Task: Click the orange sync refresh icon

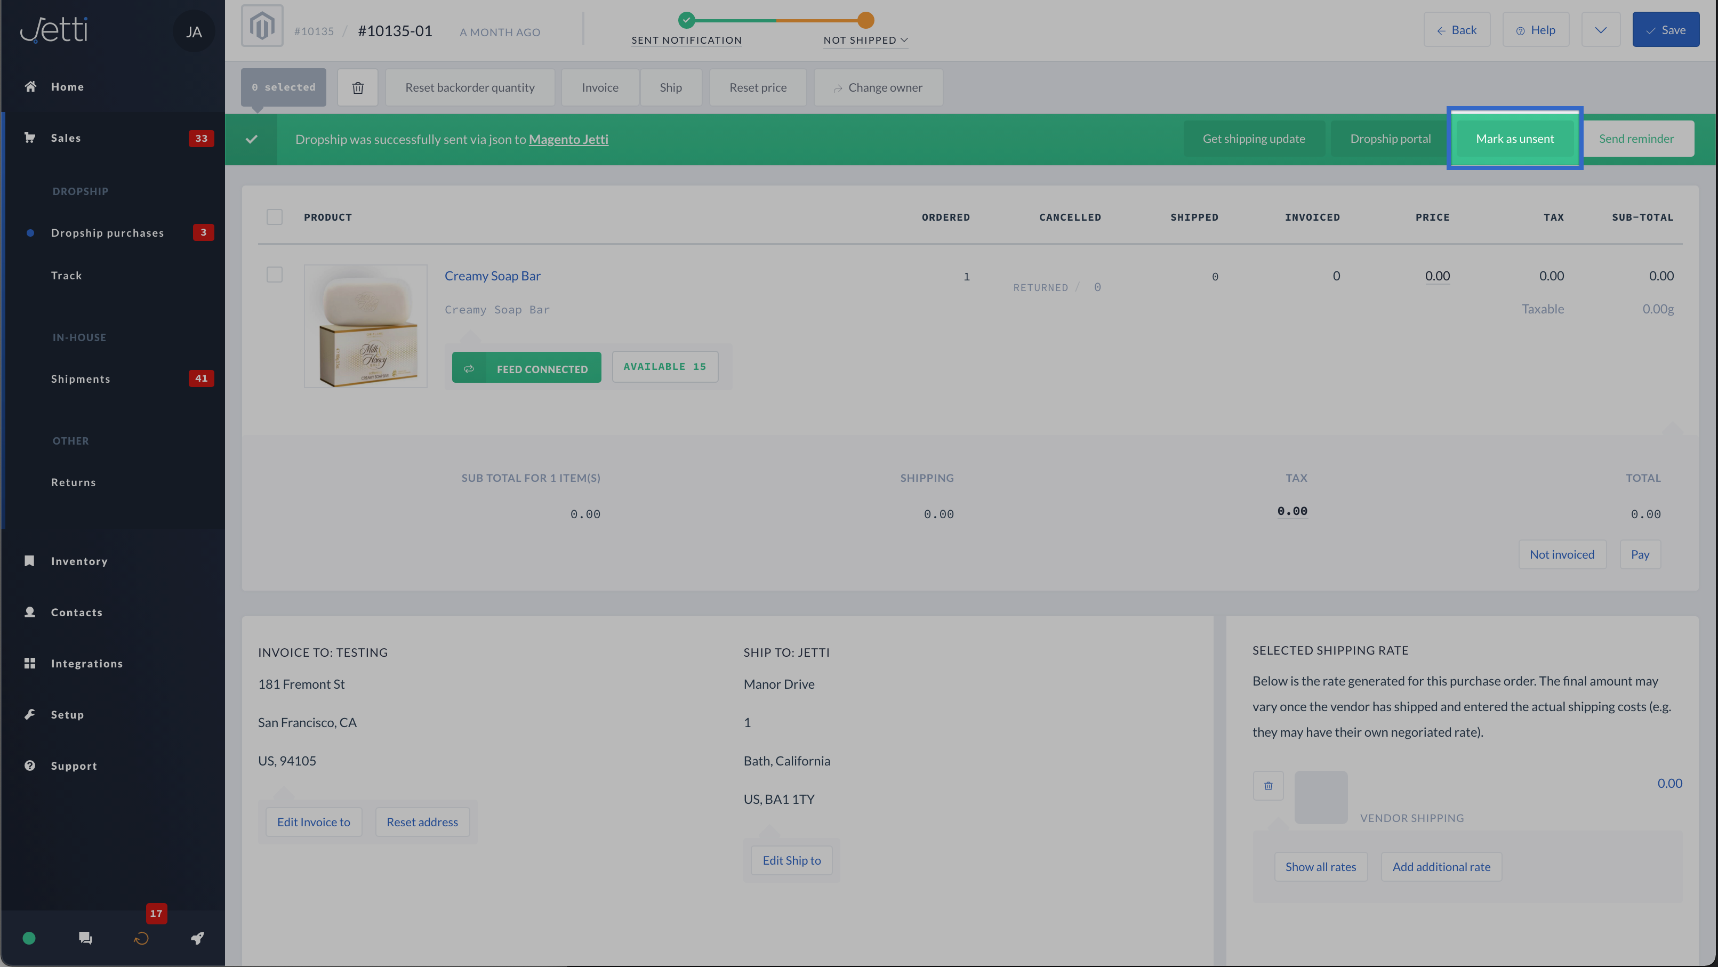Action: (141, 938)
